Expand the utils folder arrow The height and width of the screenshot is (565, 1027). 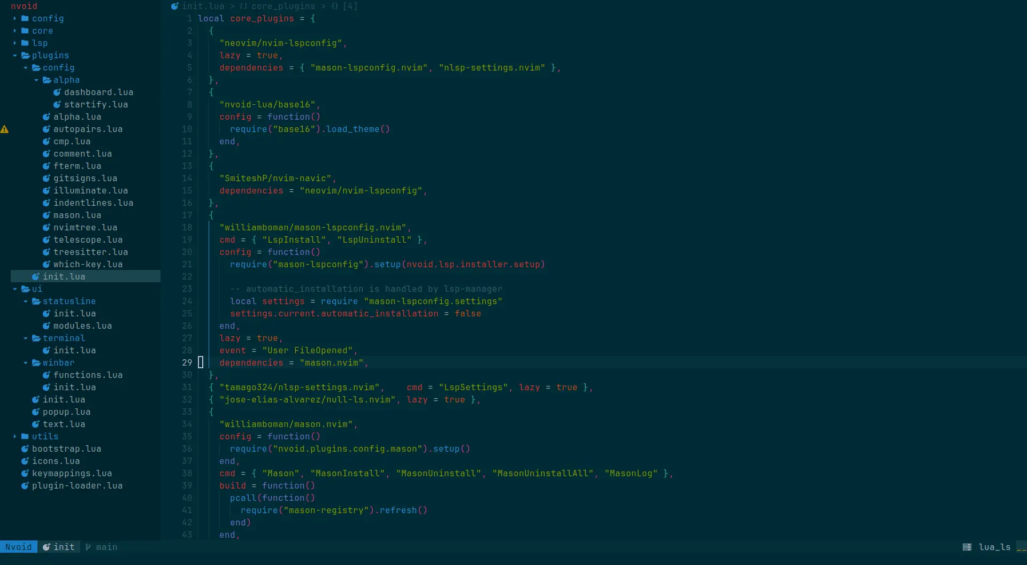[15, 437]
